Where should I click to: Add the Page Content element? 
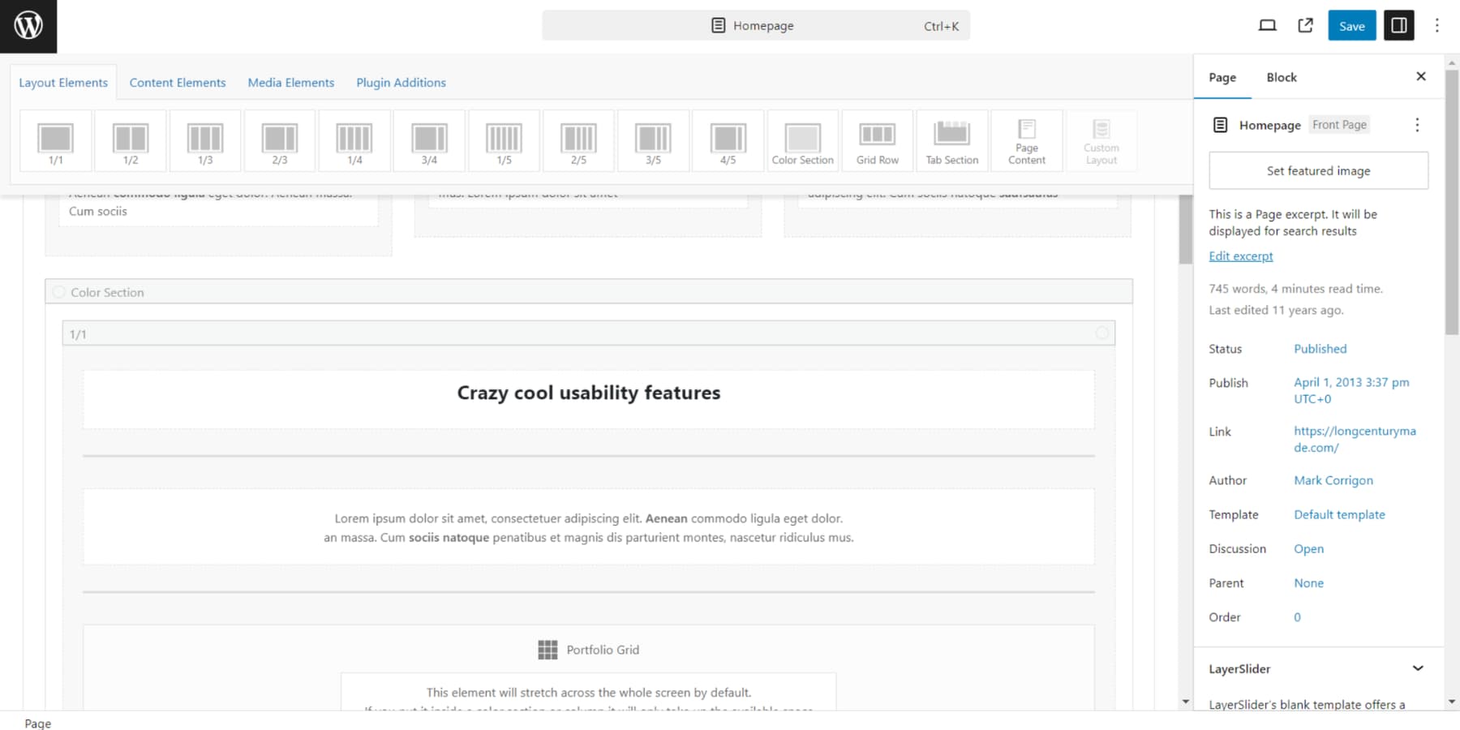[x=1026, y=140]
